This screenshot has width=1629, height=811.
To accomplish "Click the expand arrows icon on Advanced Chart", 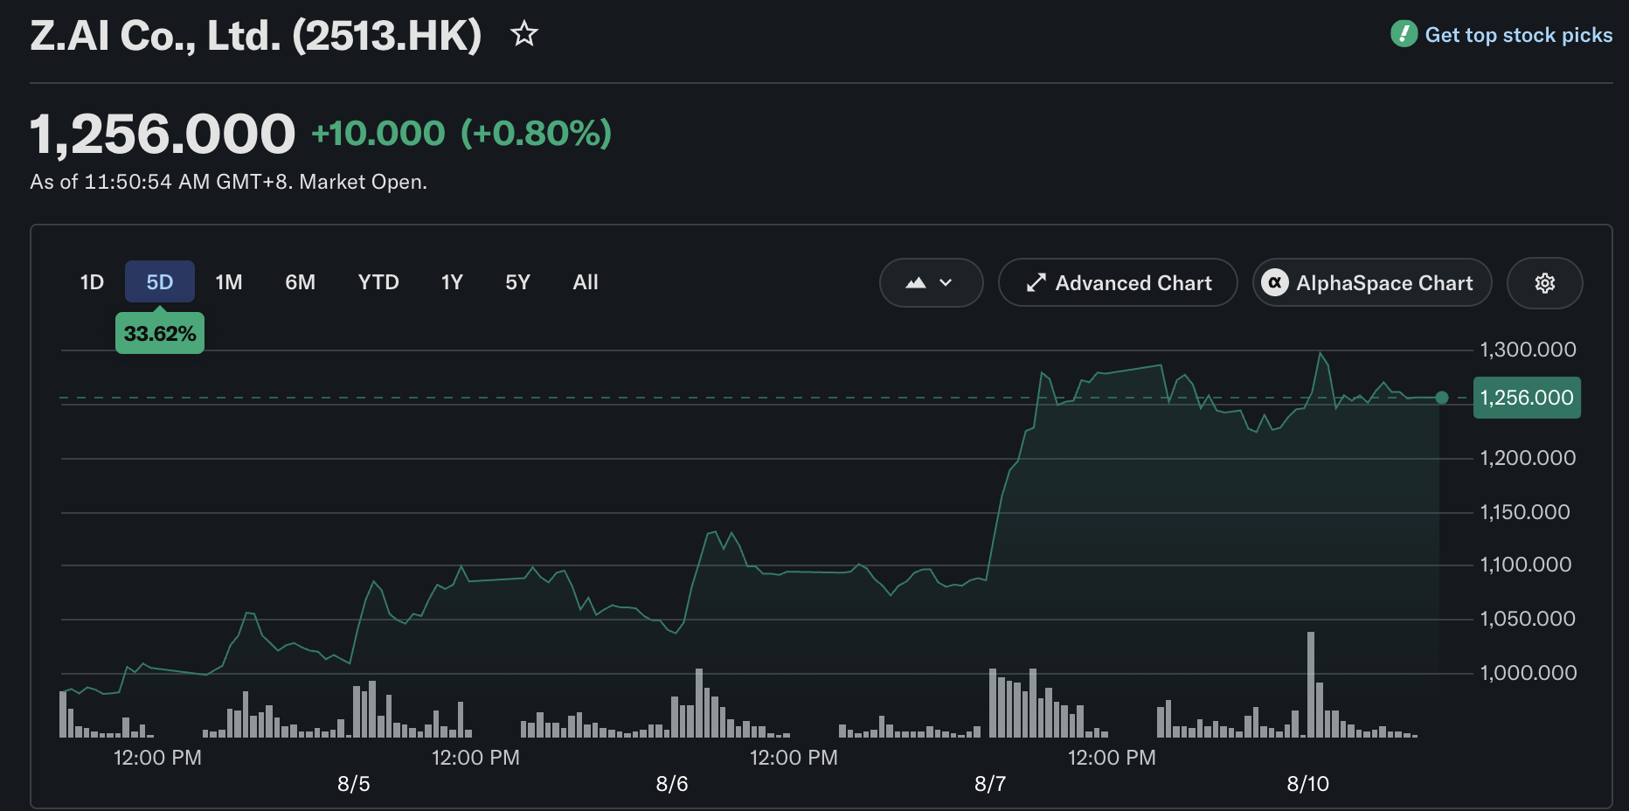I will point(1036,283).
